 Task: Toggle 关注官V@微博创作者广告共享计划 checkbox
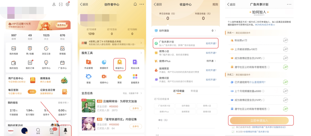point(233,132)
